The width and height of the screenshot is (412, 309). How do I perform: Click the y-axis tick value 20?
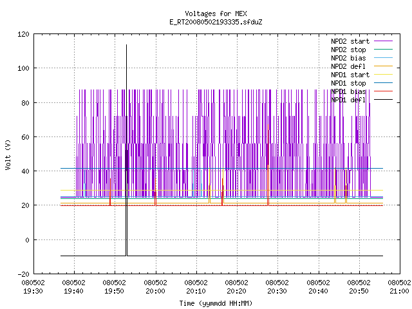click(25, 205)
